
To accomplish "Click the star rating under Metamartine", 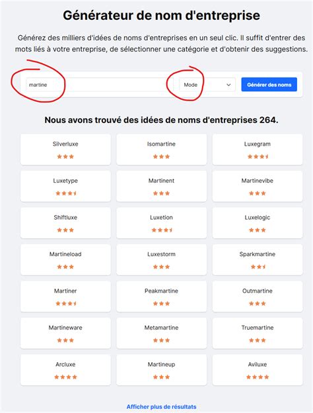I will [x=161, y=340].
